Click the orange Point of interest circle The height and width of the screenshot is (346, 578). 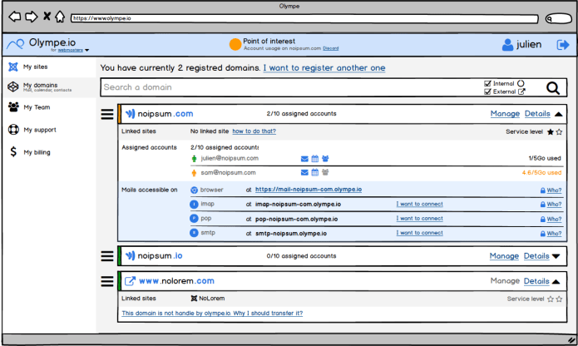point(235,44)
